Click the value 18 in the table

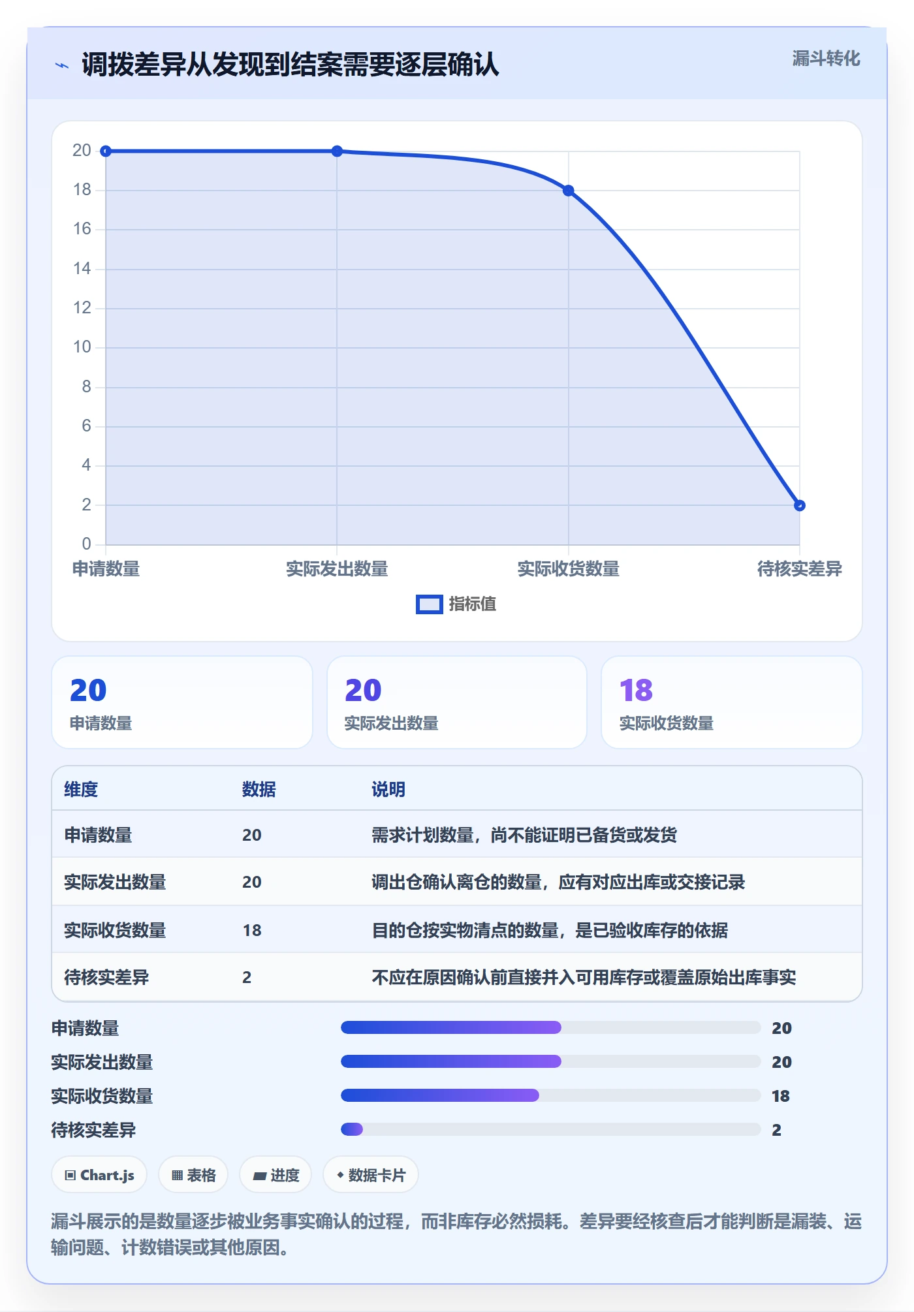point(252,930)
